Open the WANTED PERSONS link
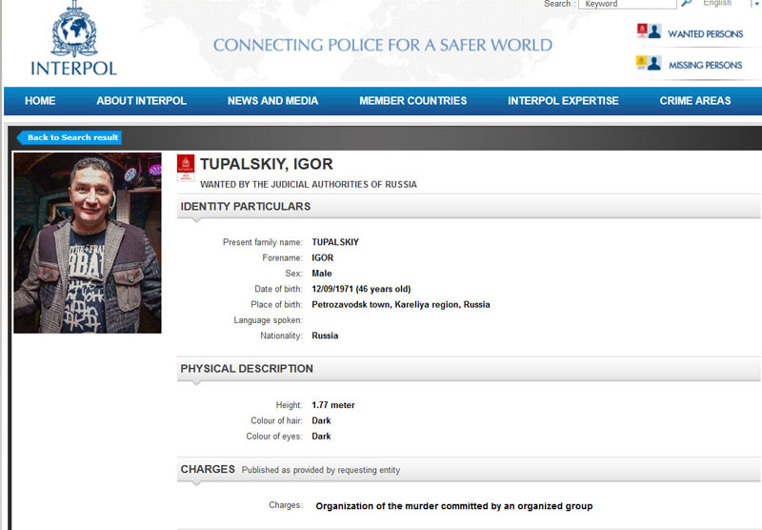 tap(705, 34)
